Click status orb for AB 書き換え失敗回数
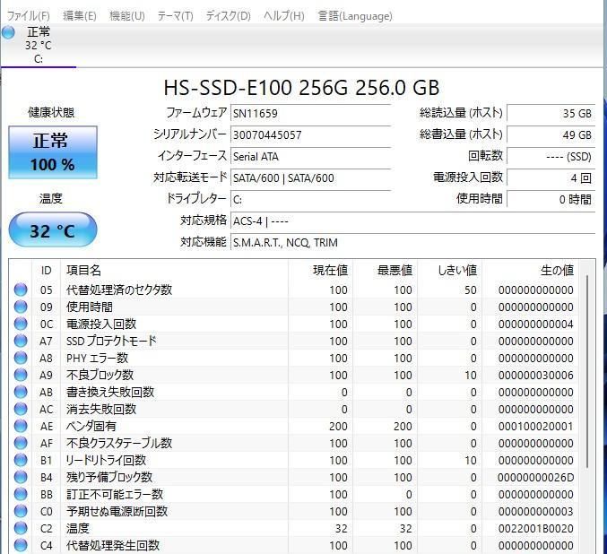Image resolution: width=607 pixels, height=554 pixels. click(x=21, y=392)
